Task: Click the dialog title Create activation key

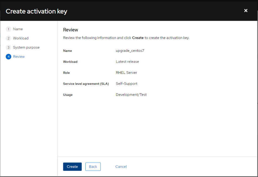Action: (37, 11)
